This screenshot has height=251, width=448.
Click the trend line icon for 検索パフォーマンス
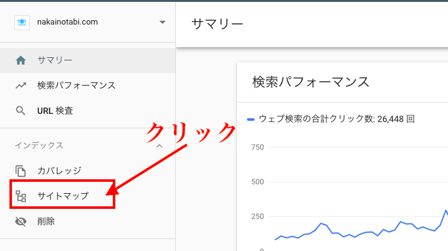click(21, 86)
